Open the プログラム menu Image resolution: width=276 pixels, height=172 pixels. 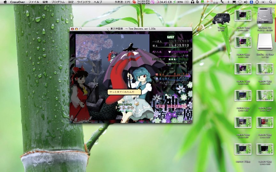(58, 2)
